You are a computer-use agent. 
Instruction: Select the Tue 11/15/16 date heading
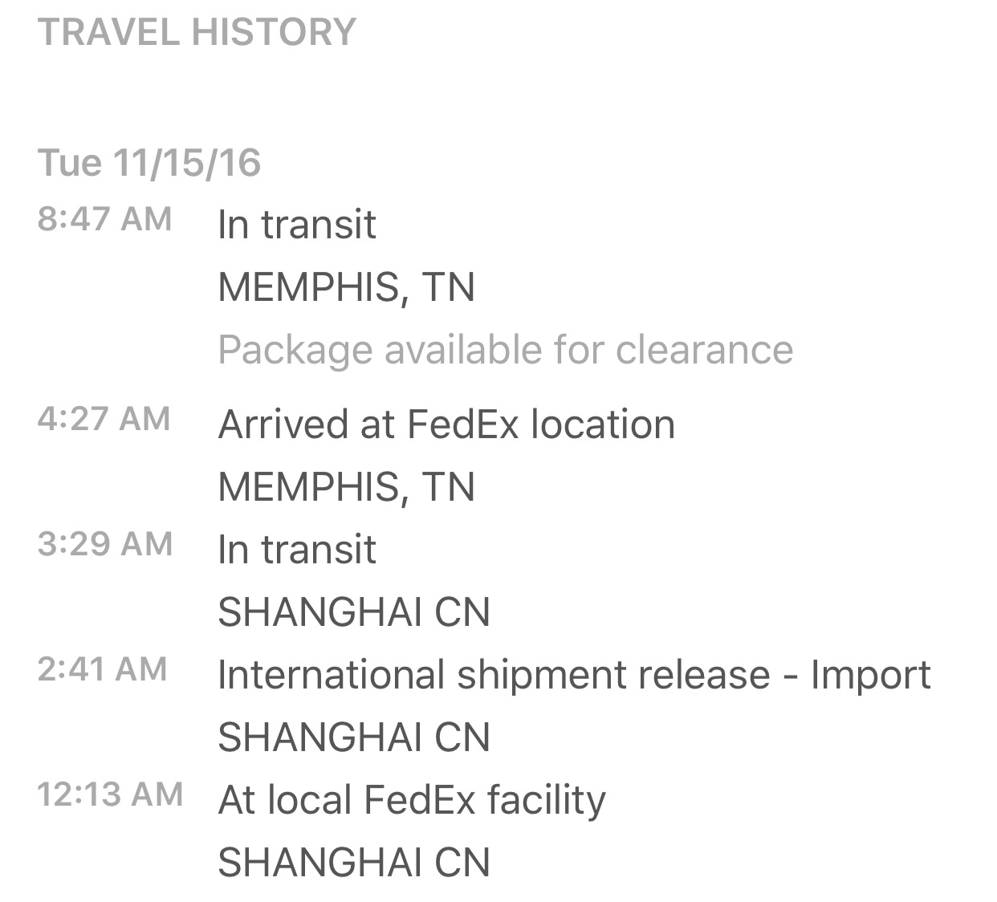149,163
